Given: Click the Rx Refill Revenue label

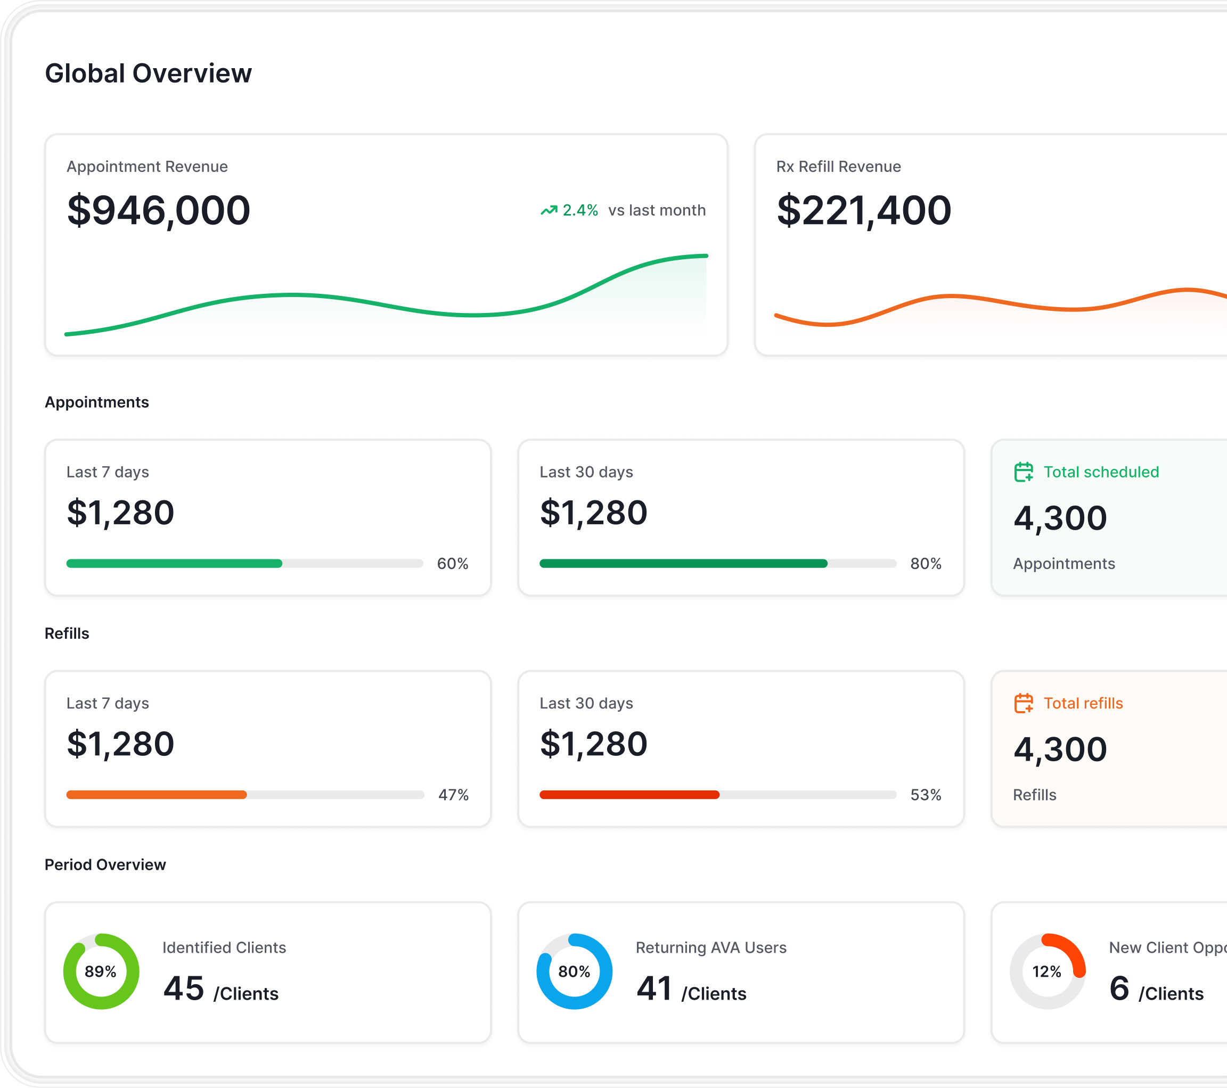Looking at the screenshot, I should 839,166.
